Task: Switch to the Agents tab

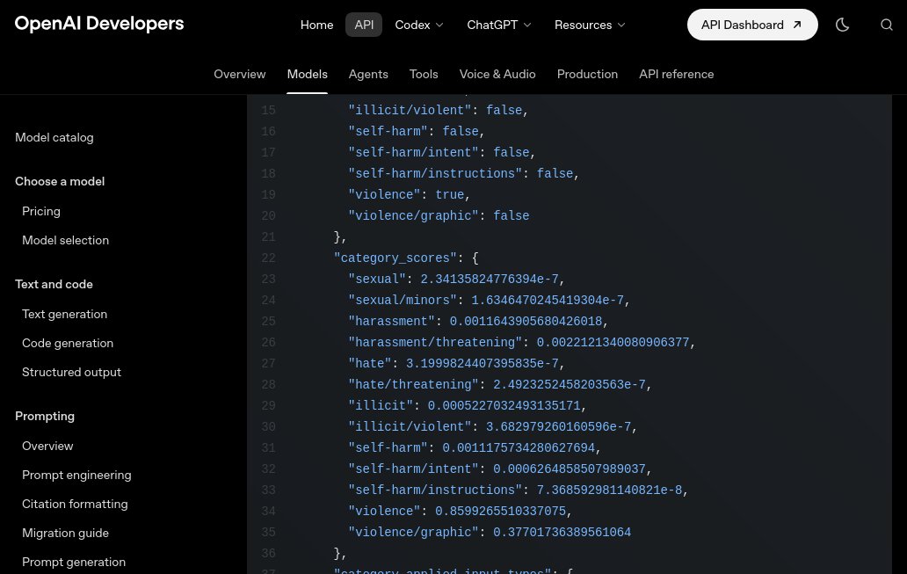Action: point(368,74)
